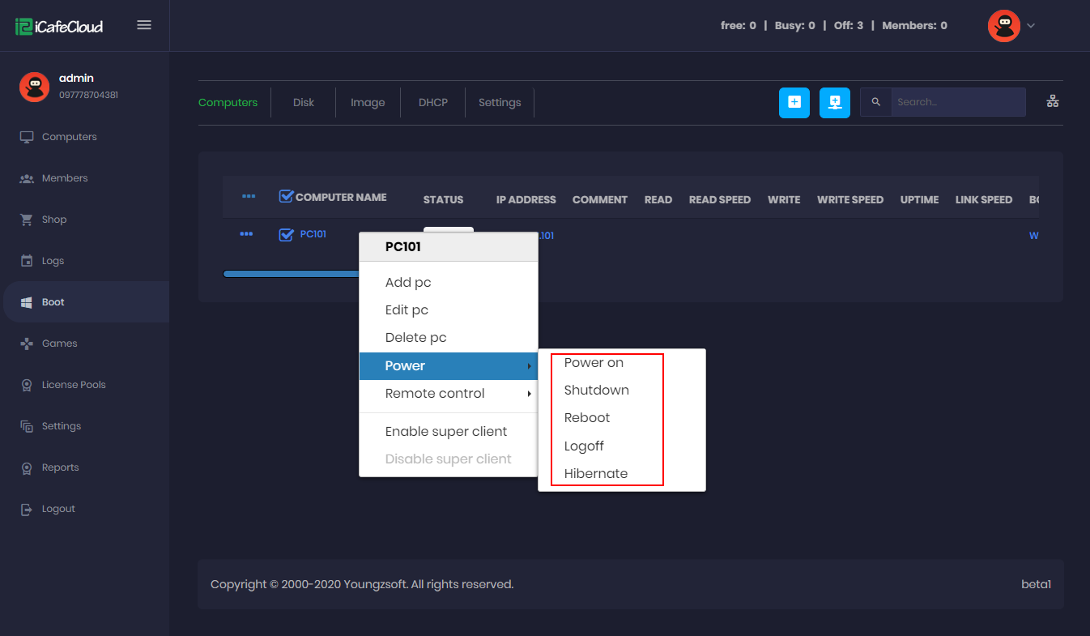Select Shutdown from the Power submenu
Viewport: 1090px width, 636px height.
(x=596, y=391)
